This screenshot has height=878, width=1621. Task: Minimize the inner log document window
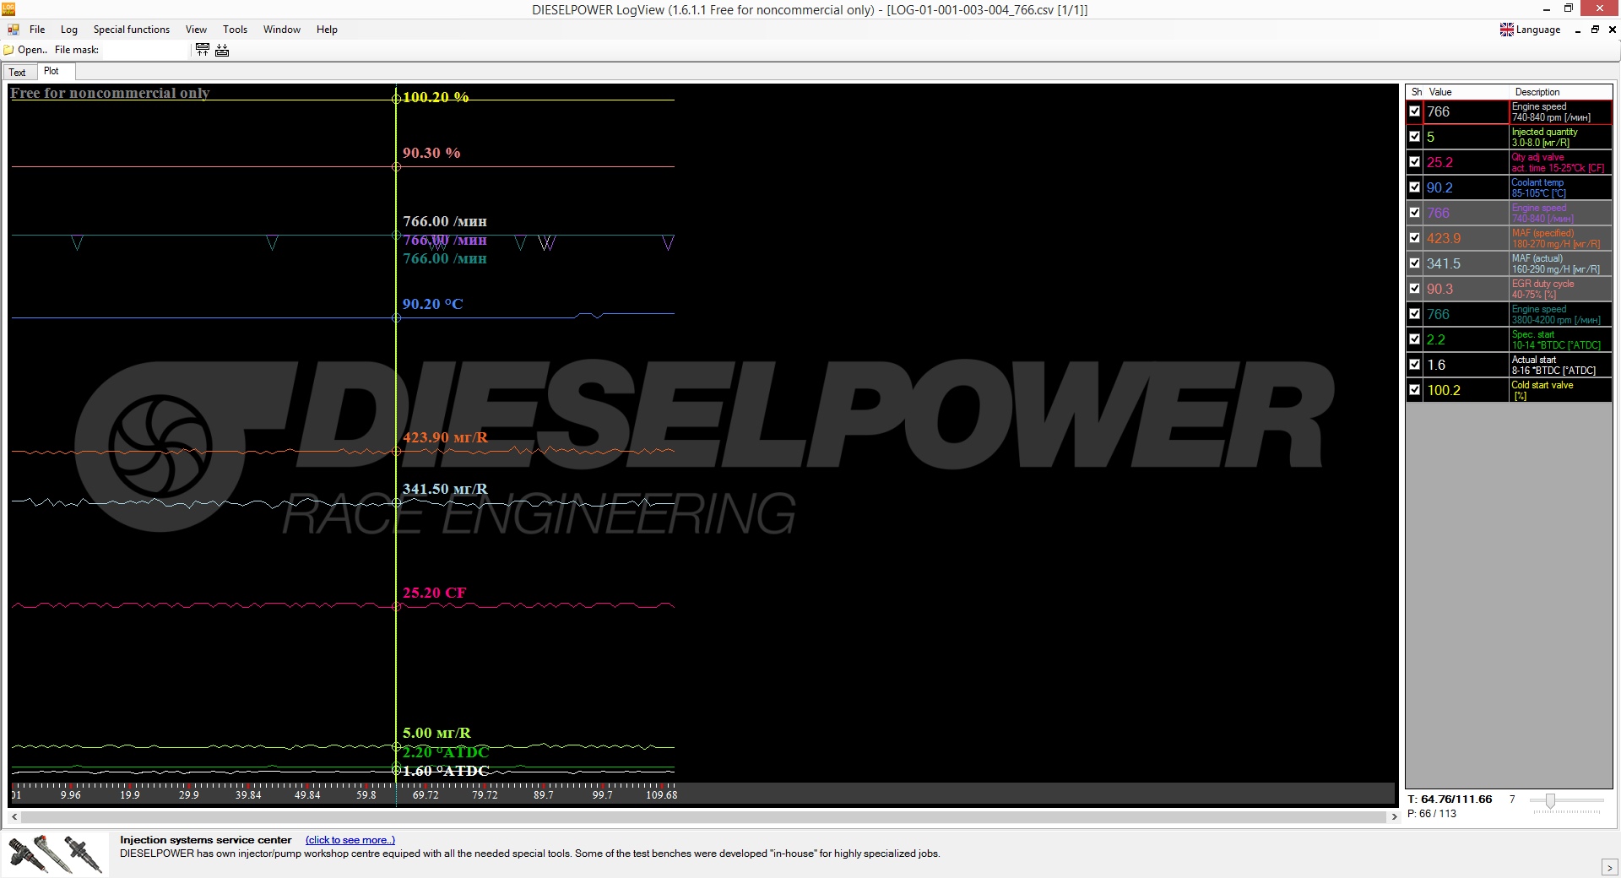1577,30
